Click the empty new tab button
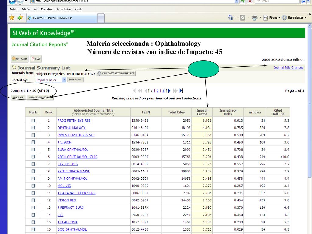The width and height of the screenshot is (312, 234). point(101,18)
